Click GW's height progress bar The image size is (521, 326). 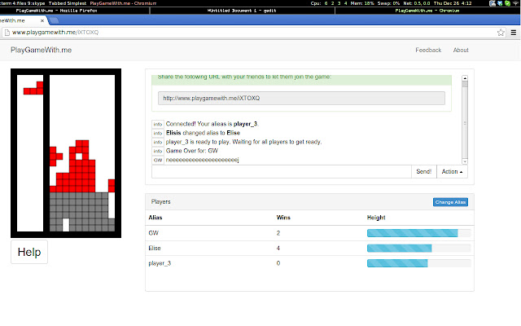pos(418,233)
